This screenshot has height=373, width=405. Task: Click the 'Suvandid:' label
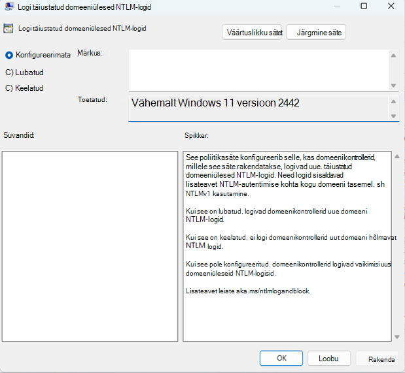(x=18, y=135)
